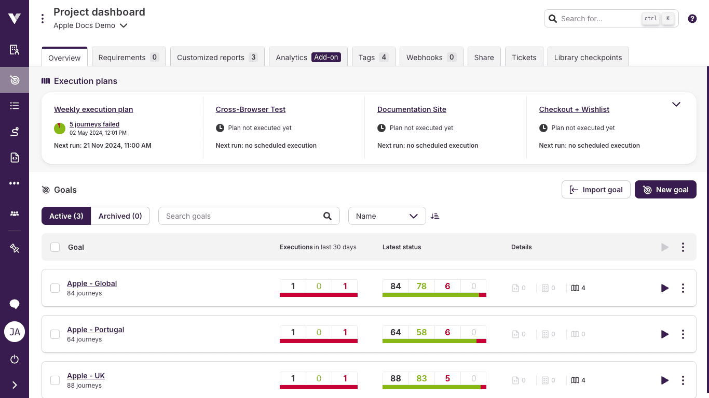Click the sidebar ellipsis more icon
709x398 pixels.
click(x=14, y=183)
